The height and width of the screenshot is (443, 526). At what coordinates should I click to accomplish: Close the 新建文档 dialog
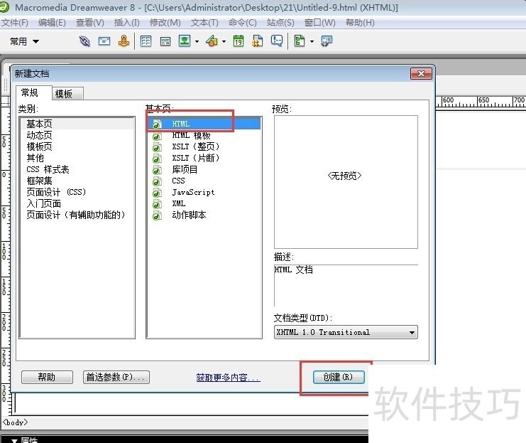421,74
